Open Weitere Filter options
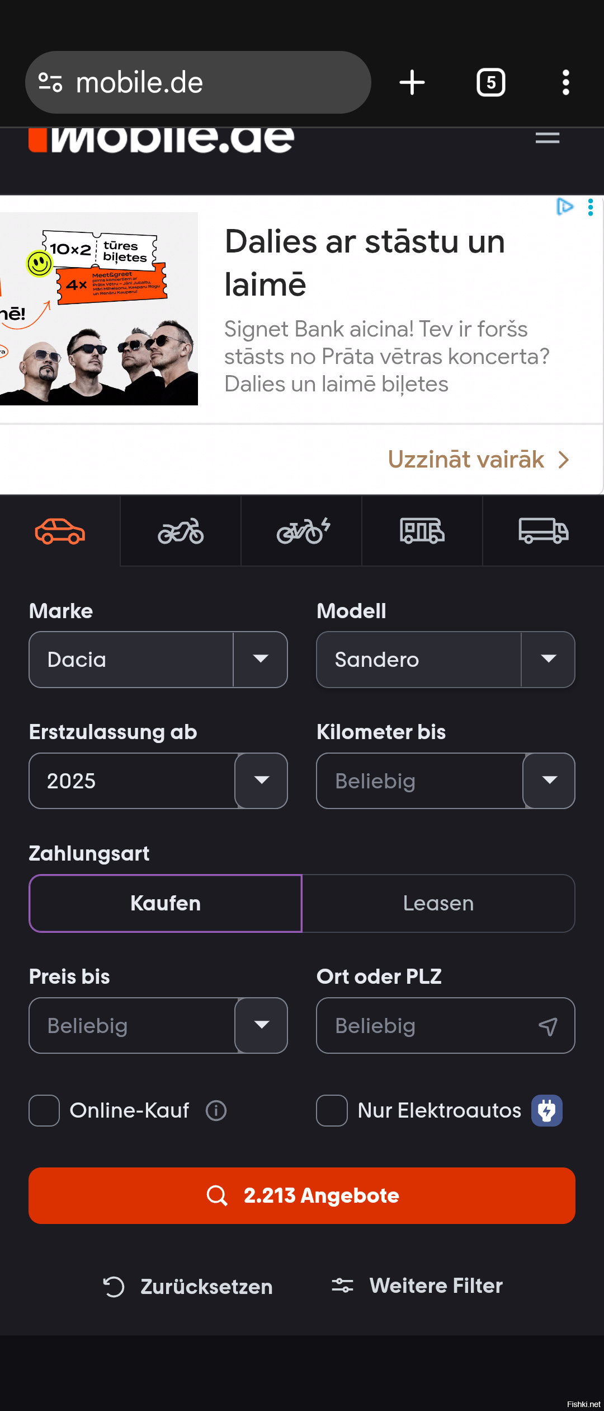 coord(417,1286)
